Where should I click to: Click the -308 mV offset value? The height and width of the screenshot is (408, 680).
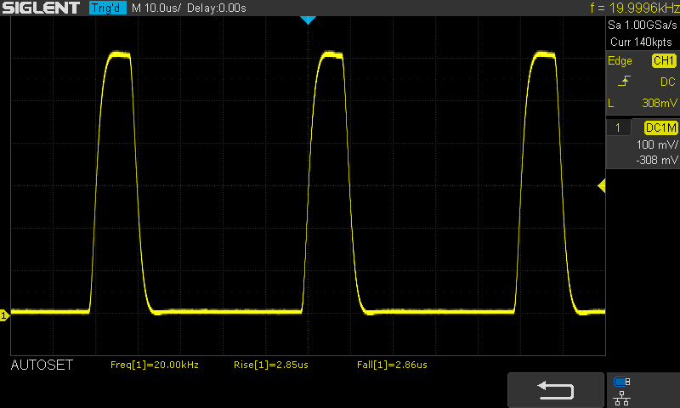(656, 160)
